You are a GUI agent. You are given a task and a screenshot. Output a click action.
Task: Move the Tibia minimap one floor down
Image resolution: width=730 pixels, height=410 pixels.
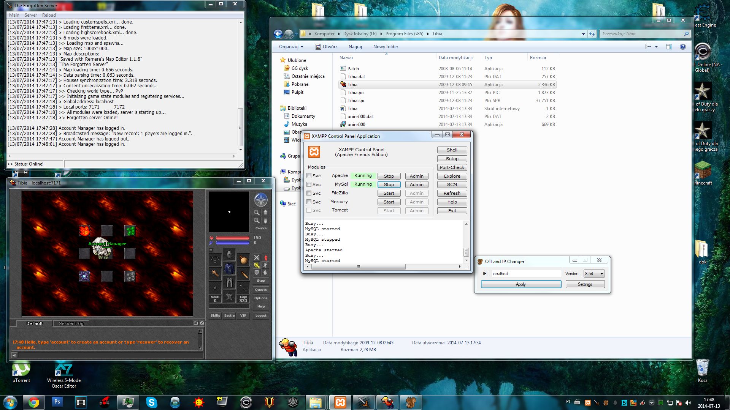coord(265,221)
